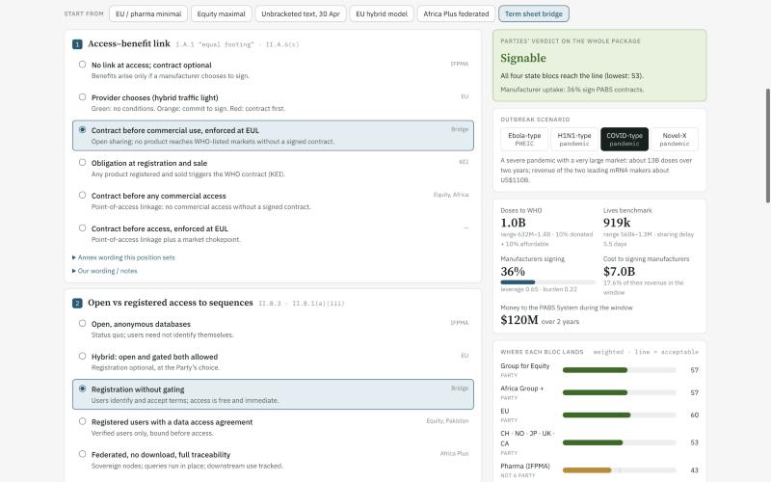
Task: Select 'Hybrid: open and gated both allowed'
Action: [x=273, y=361]
